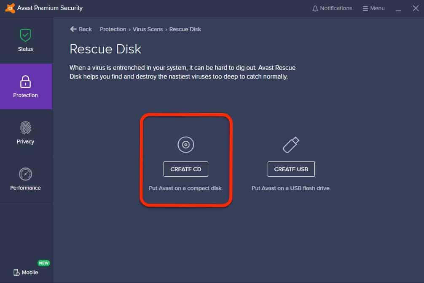Click the Rescue Disk breadcrumb entry
424x283 pixels.
(185, 29)
